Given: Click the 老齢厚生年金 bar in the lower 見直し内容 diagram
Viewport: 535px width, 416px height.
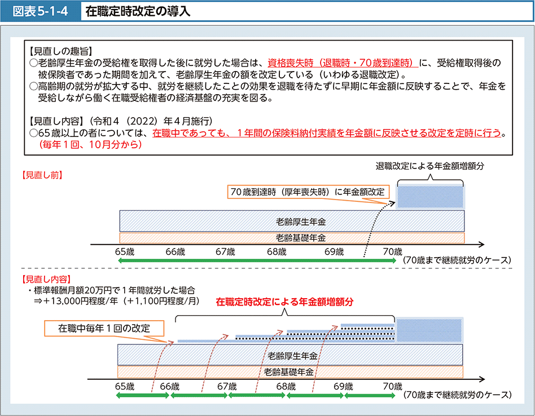Looking at the screenshot, I should click(291, 355).
